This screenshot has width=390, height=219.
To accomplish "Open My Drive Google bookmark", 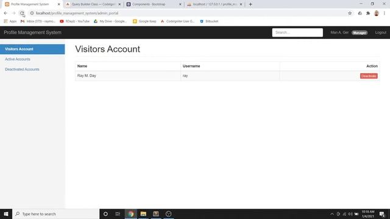I will click(x=110, y=21).
